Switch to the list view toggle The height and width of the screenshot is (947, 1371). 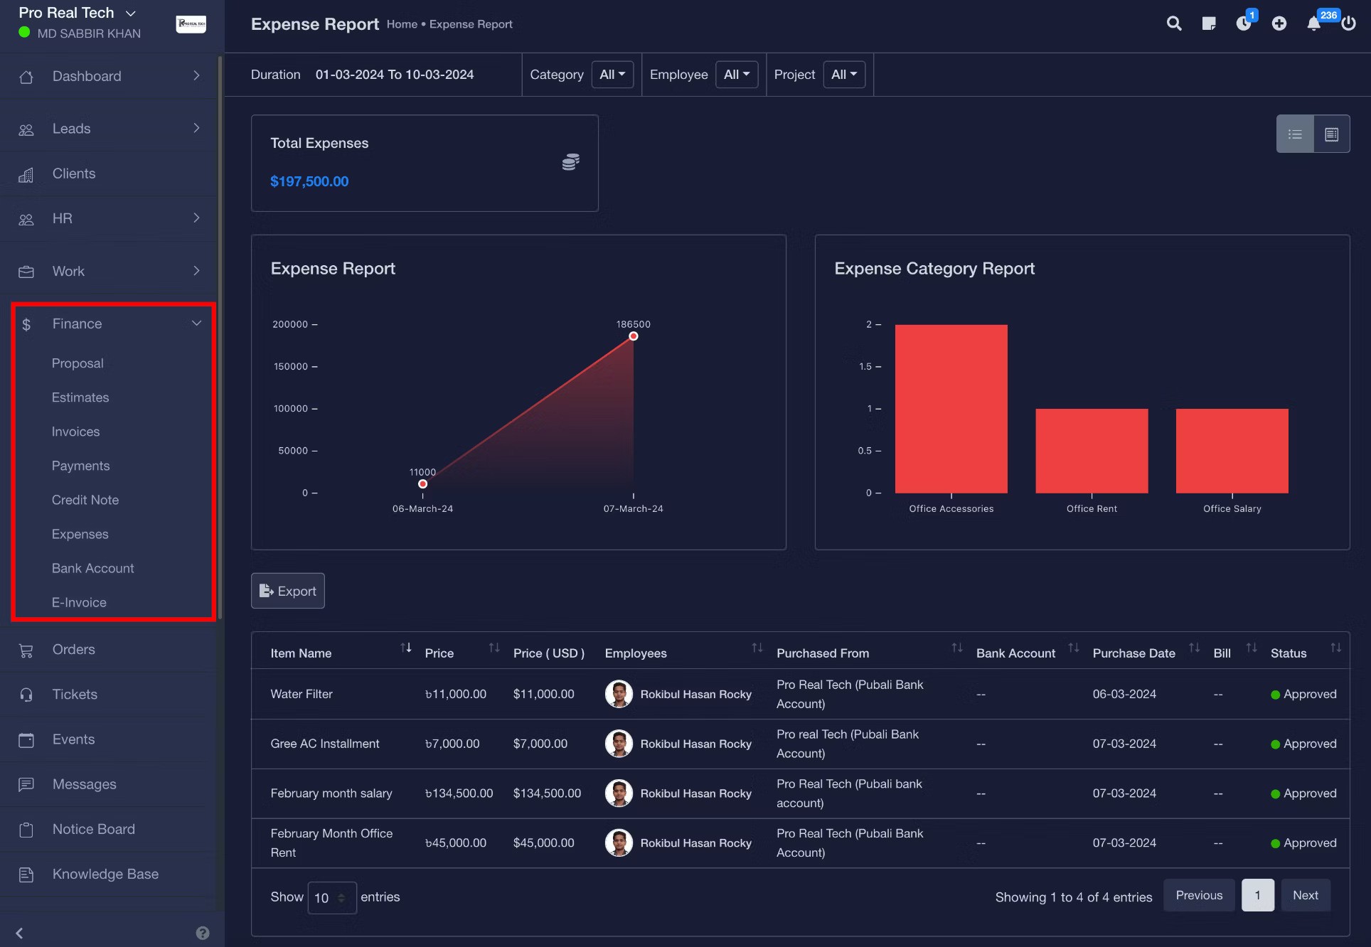pyautogui.click(x=1295, y=134)
